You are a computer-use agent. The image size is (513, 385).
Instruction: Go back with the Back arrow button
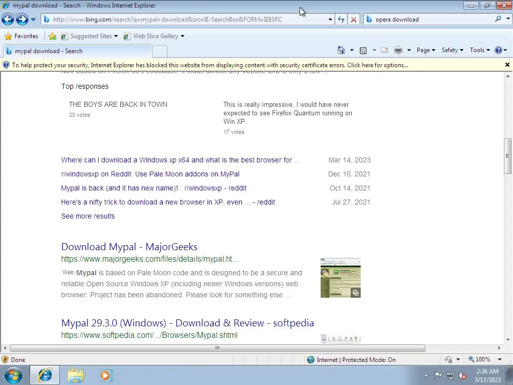pyautogui.click(x=8, y=20)
